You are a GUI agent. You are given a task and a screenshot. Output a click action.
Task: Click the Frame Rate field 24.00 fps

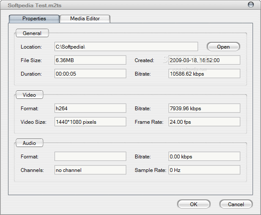pos(204,122)
